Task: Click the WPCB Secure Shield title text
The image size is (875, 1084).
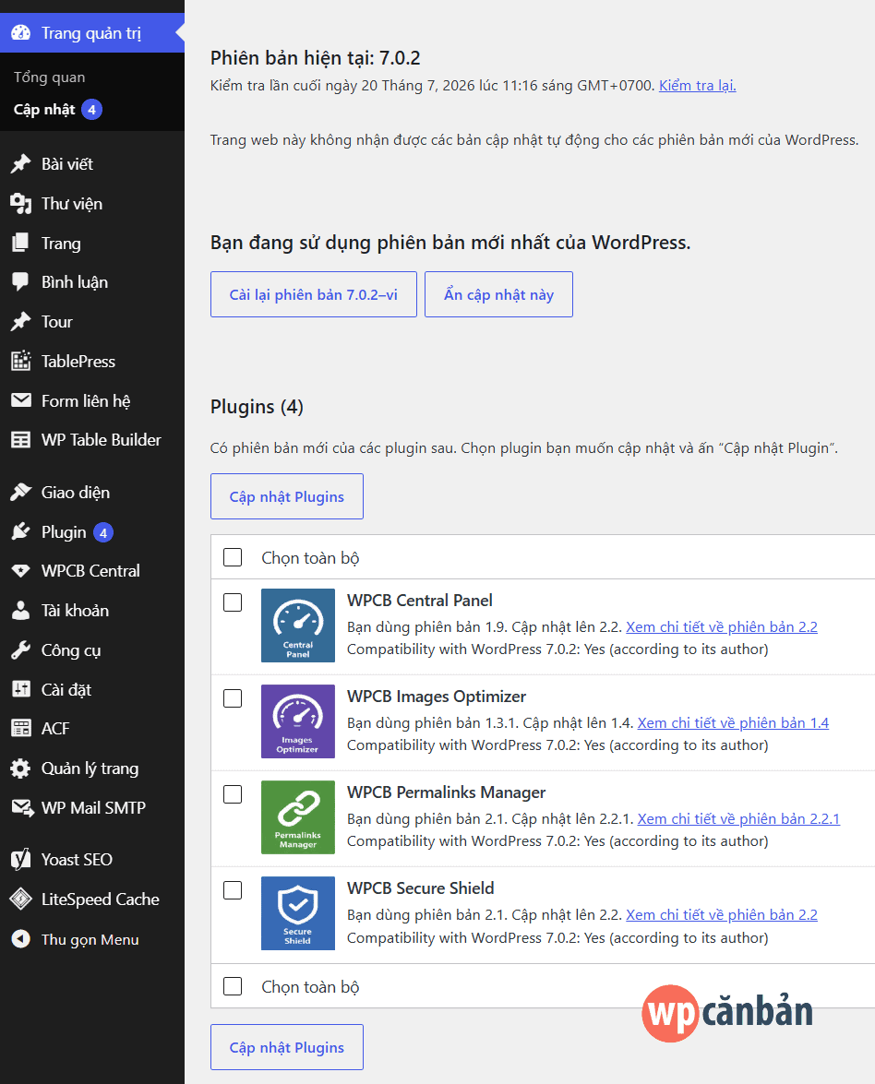Action: (421, 887)
